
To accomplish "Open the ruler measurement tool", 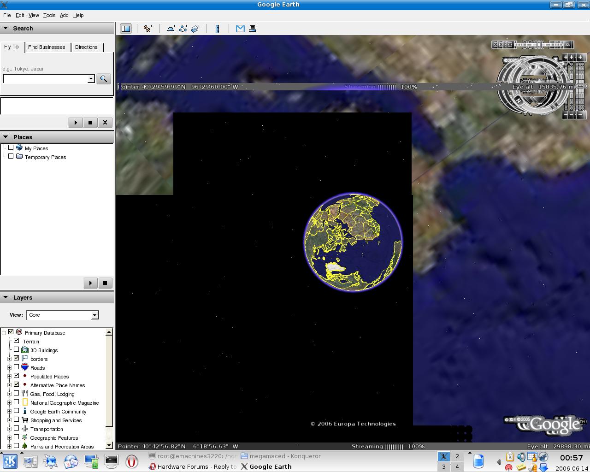I will click(217, 29).
